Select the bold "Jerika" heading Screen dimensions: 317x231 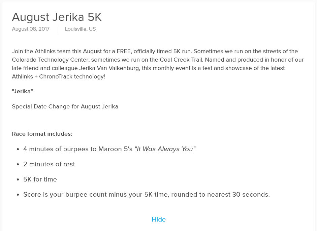click(x=23, y=91)
